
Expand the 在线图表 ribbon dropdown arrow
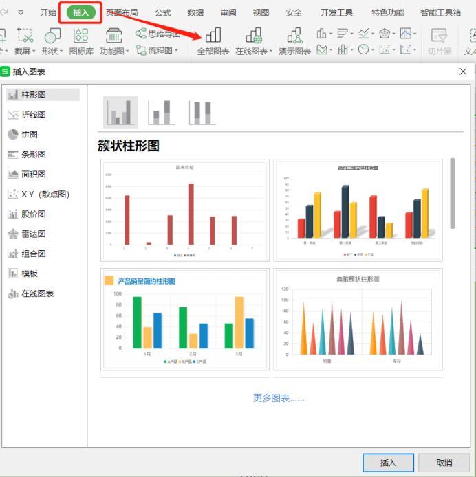[270, 51]
